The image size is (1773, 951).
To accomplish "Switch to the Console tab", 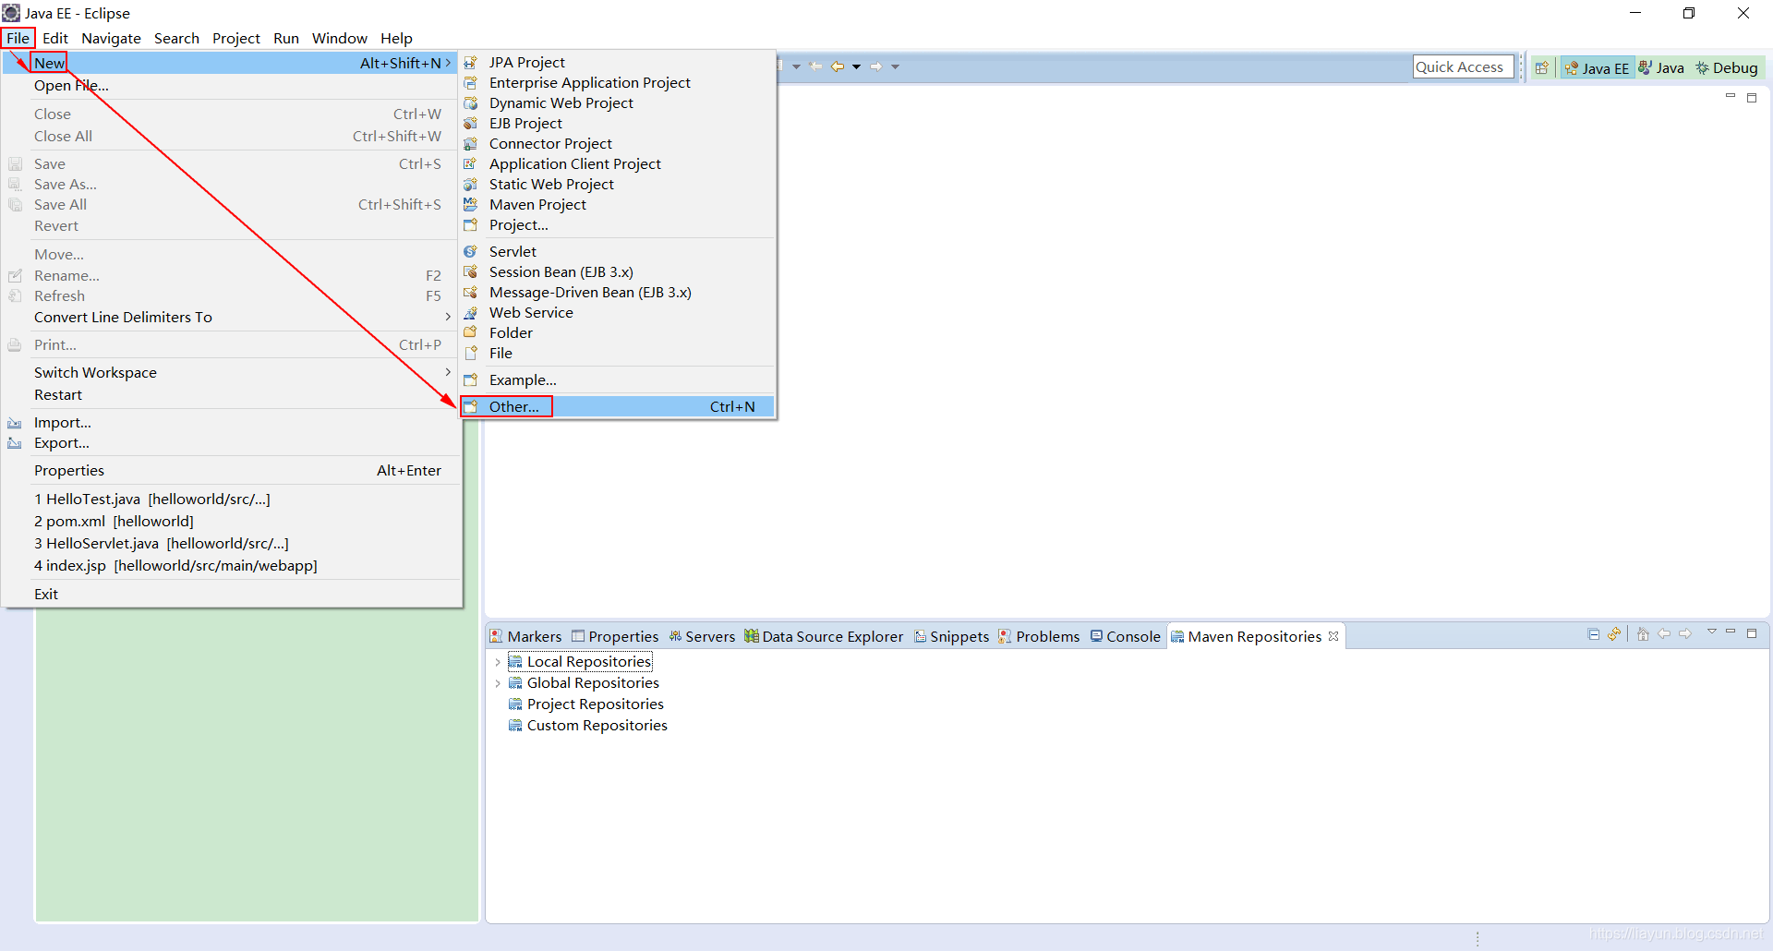I will pyautogui.click(x=1125, y=636).
